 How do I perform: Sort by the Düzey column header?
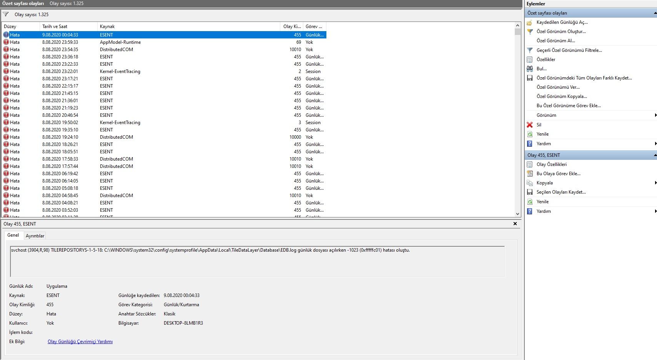(21, 27)
